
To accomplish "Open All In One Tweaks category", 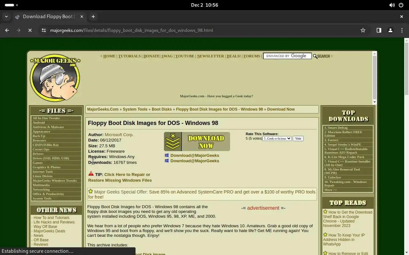I will [46, 118].
